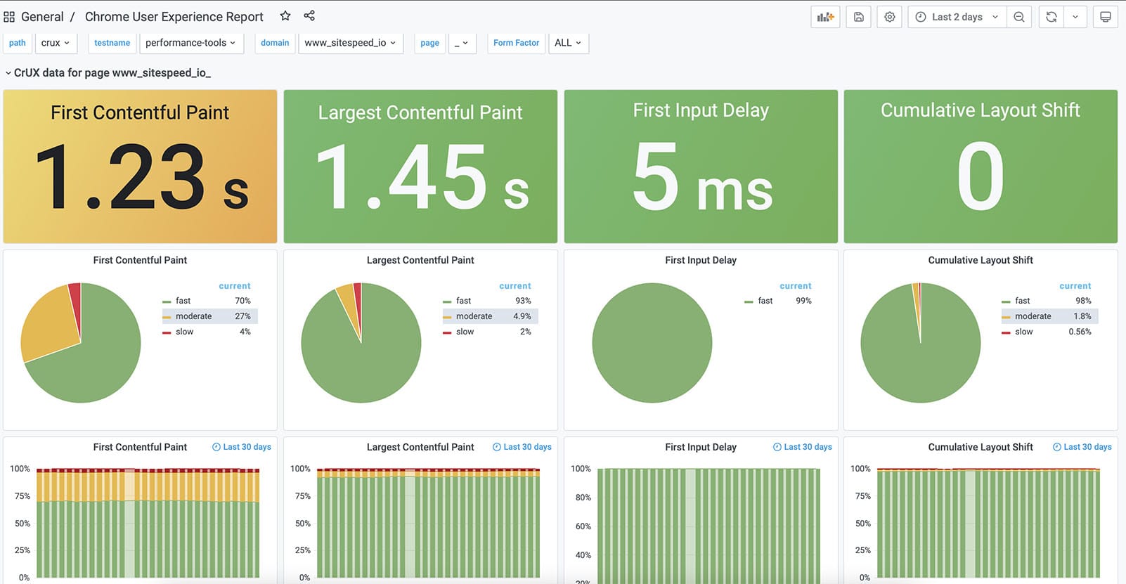Click the First Input Delay pie chart
Screen dimensions: 1126x584
pos(652,343)
